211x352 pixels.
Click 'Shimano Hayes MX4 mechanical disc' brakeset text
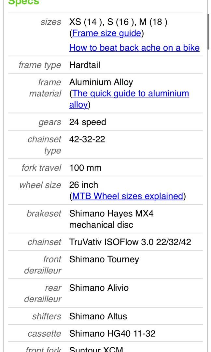[x=111, y=219]
